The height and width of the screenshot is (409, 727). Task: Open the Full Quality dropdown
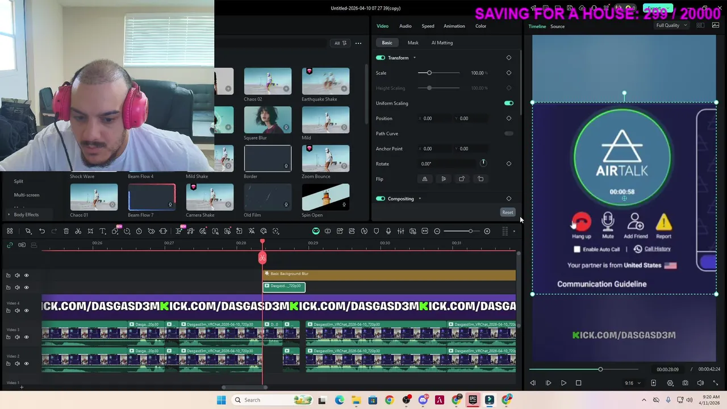[671, 26]
